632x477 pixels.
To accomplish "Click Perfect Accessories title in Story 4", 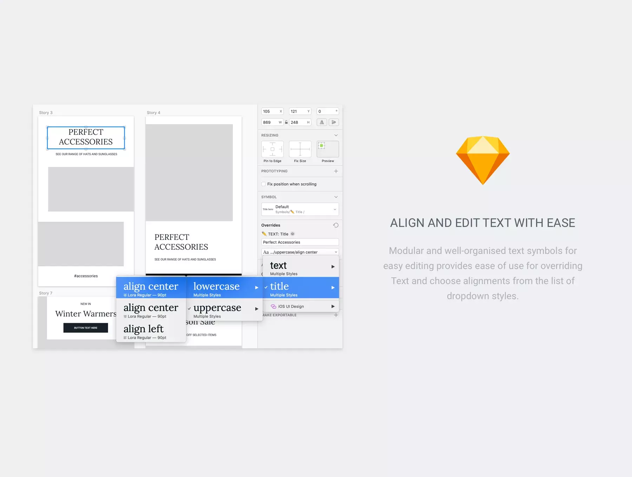I will tap(181, 242).
